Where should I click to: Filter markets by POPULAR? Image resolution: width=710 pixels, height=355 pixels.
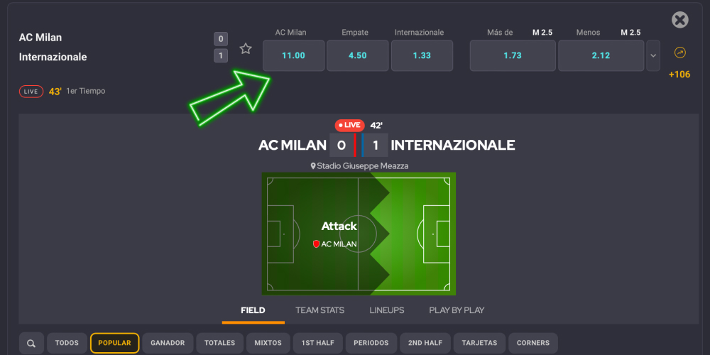[114, 343]
